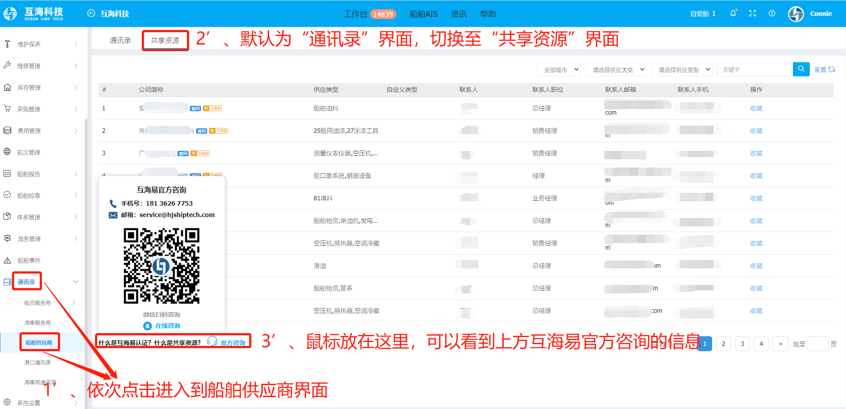Expand the 船舶报告 menu chevron
This screenshot has height=409, width=846.
[76, 174]
